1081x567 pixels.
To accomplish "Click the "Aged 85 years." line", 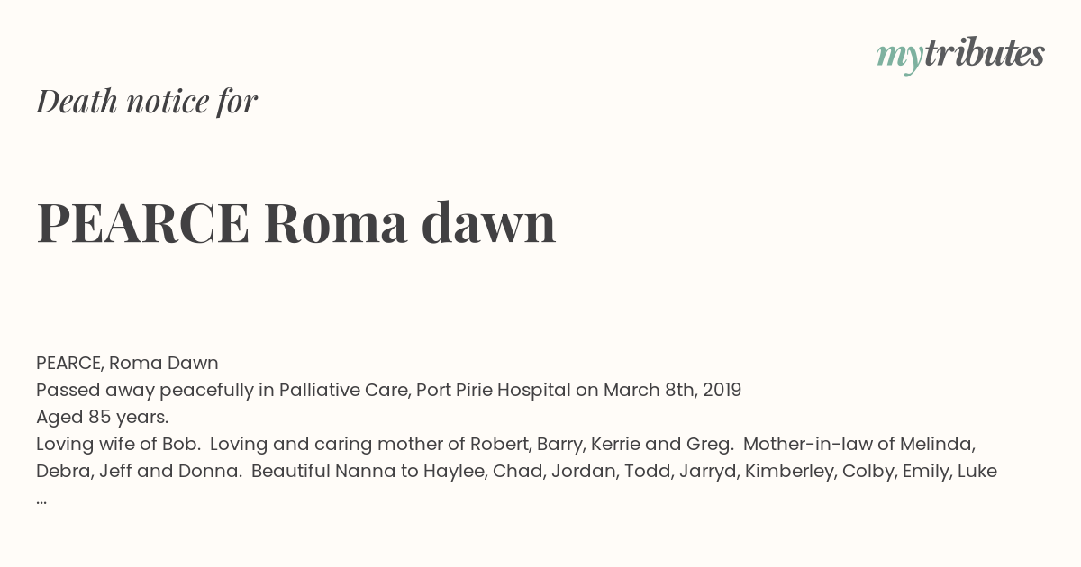I will [102, 417].
